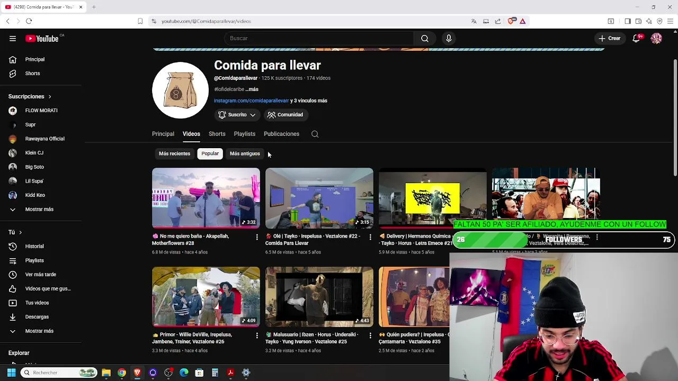Click the Comunidad button
Viewport: 678px width, 381px height.
[286, 115]
